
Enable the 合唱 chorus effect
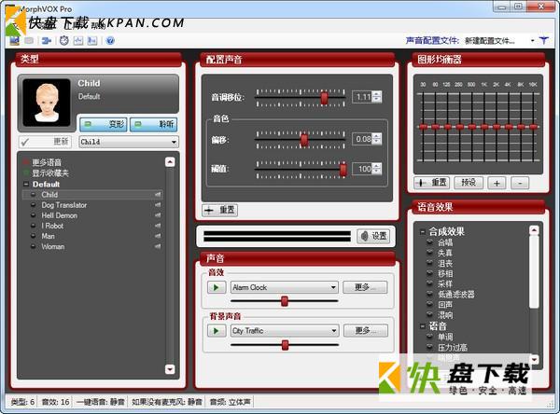click(x=430, y=242)
